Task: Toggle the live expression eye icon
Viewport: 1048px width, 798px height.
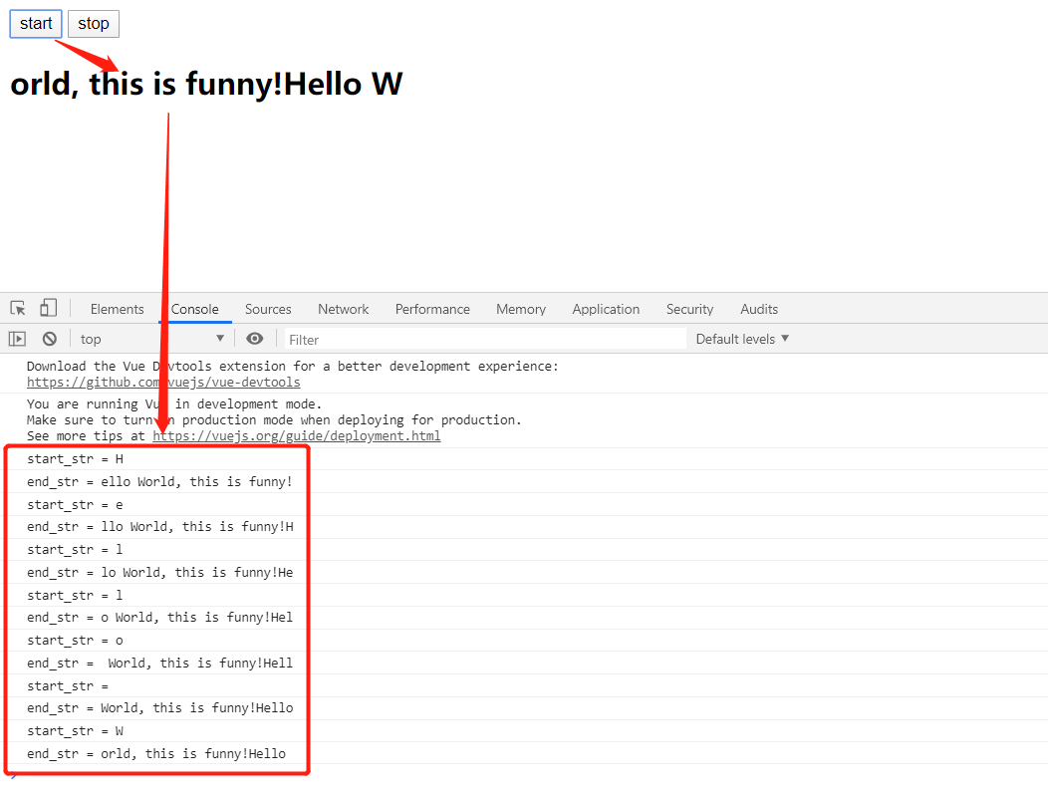Action: click(255, 338)
